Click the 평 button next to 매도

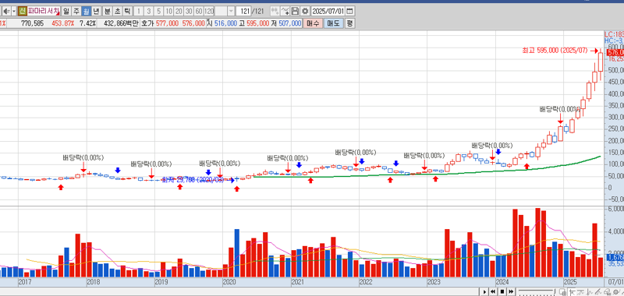349,23
